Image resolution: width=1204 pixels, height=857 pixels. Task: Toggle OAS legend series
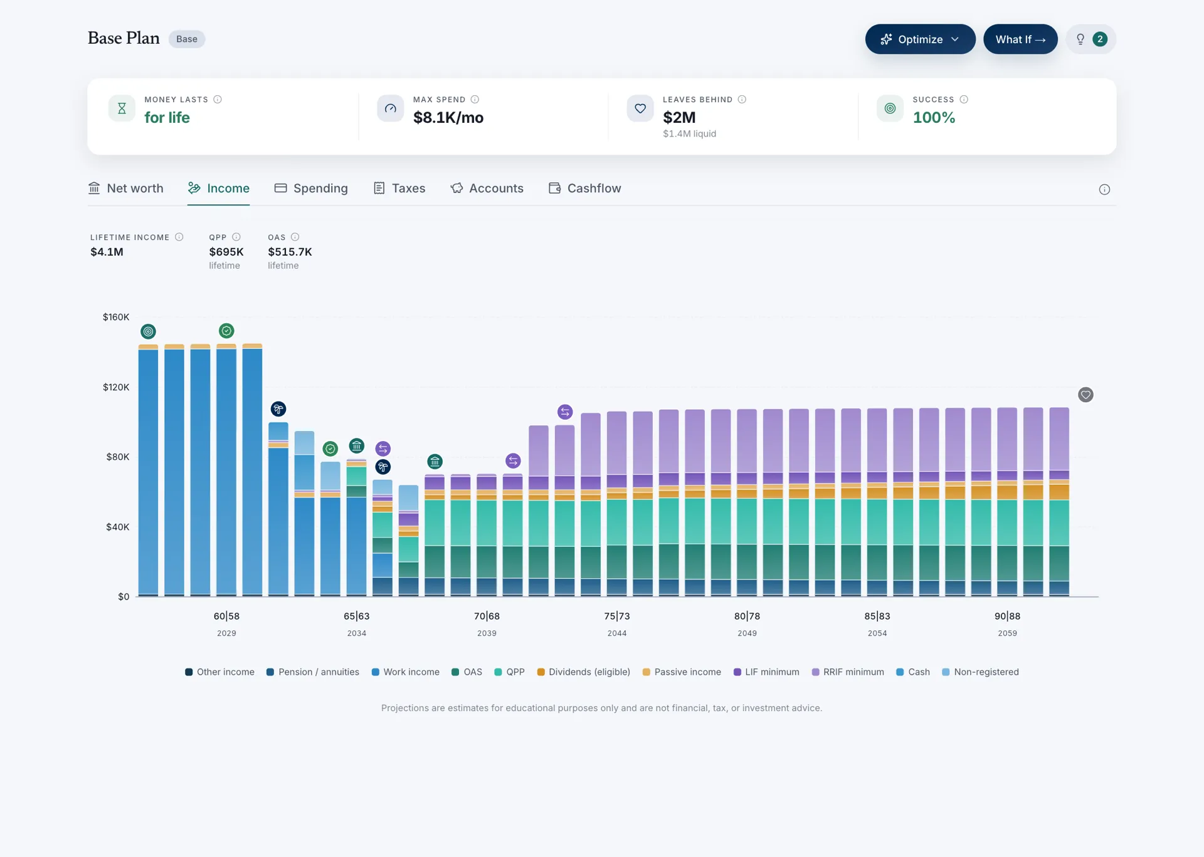[x=467, y=672]
